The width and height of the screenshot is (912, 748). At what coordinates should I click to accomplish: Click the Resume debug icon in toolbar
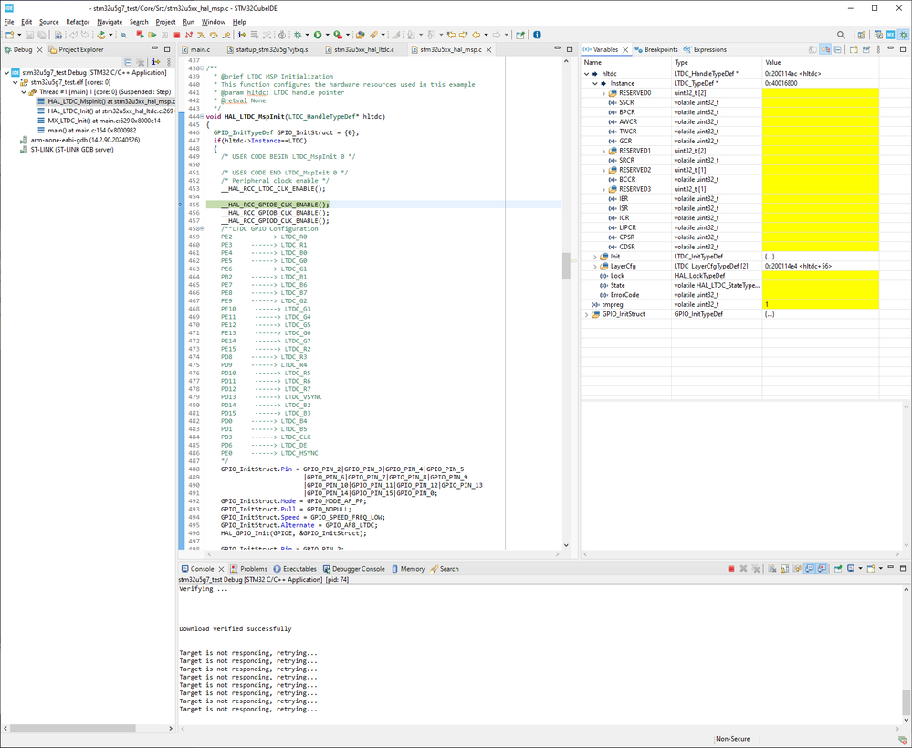click(152, 35)
